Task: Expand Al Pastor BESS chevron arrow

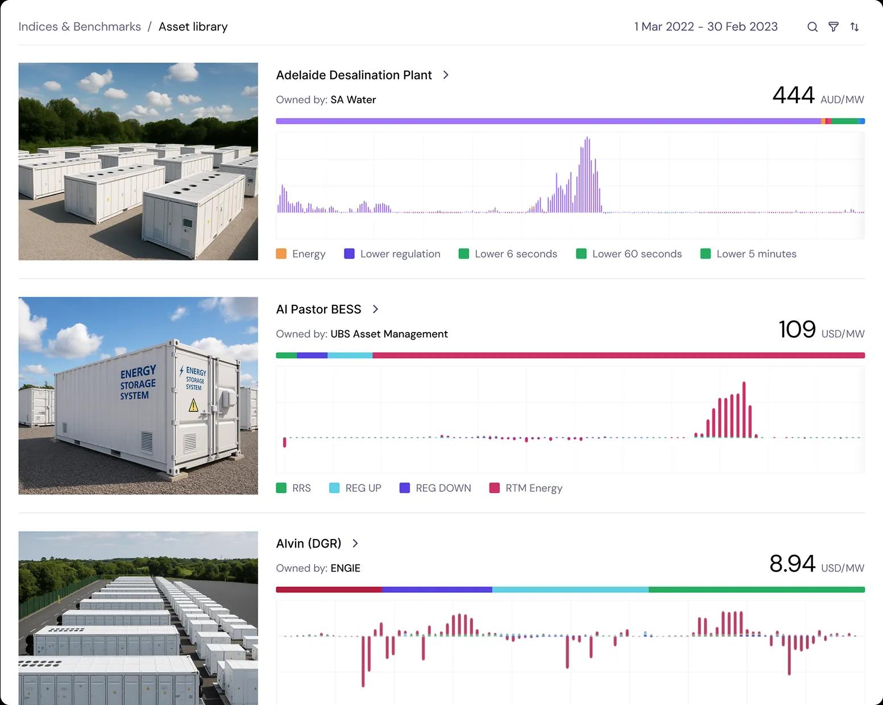Action: click(x=375, y=309)
